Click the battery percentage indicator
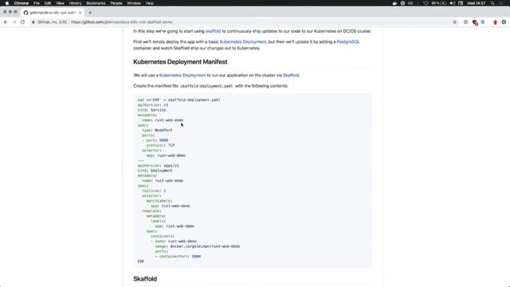Viewport: 510px width, 287px height. click(x=439, y=3)
